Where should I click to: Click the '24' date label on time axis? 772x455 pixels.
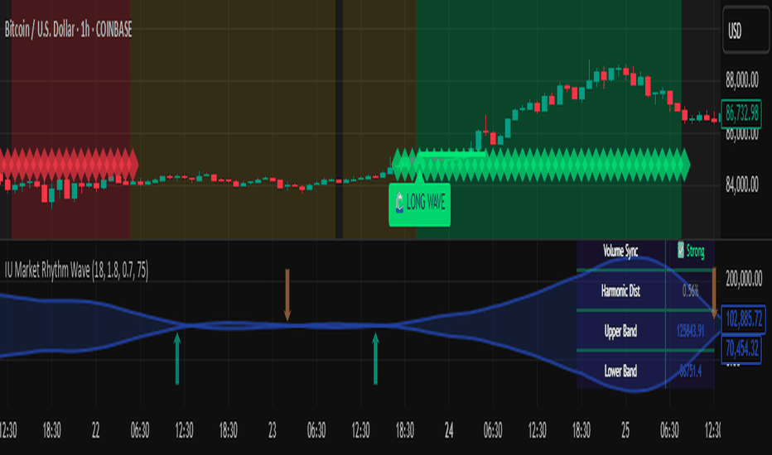pos(449,430)
